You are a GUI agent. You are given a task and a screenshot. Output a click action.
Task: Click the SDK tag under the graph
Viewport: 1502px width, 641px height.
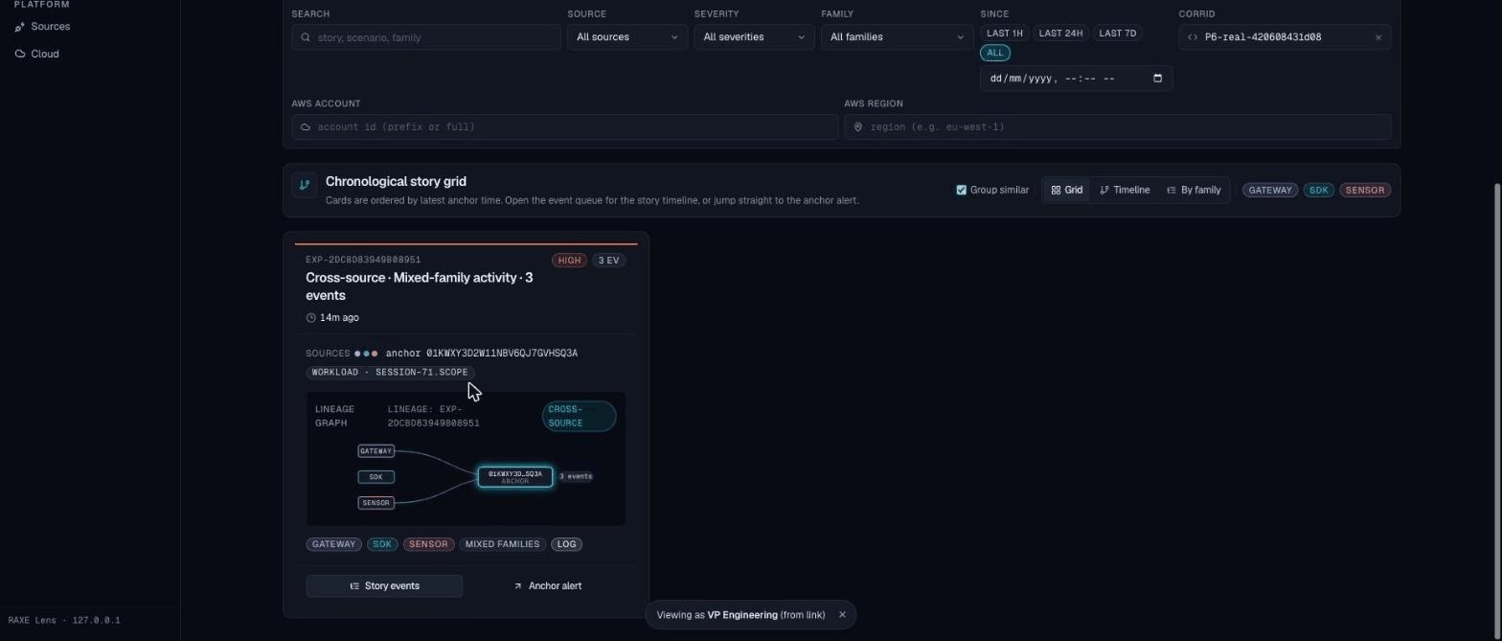pyautogui.click(x=382, y=544)
